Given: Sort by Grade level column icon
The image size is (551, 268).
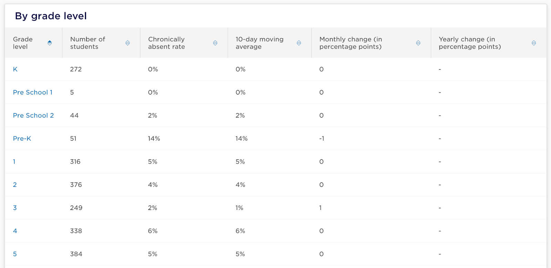Looking at the screenshot, I should 50,43.
